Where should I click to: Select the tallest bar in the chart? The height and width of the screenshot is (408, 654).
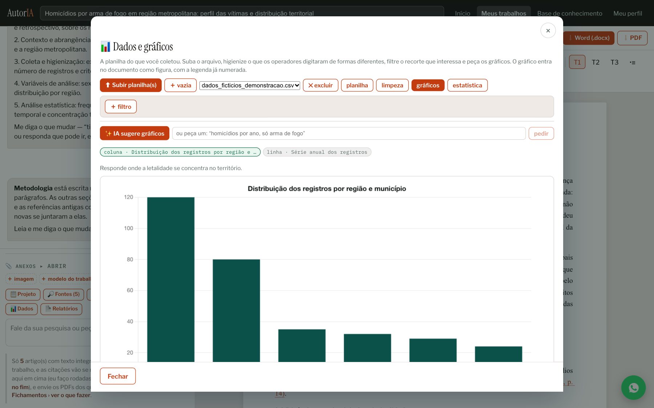click(171, 279)
